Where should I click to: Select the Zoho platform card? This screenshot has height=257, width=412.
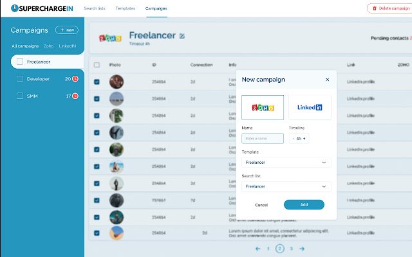(x=263, y=107)
